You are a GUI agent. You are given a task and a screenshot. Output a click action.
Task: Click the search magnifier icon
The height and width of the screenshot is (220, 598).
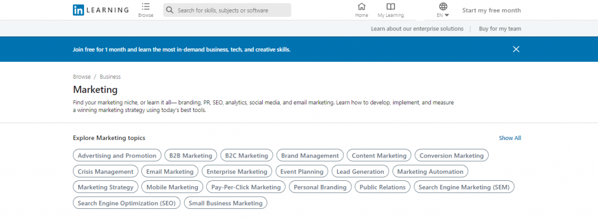tap(170, 11)
